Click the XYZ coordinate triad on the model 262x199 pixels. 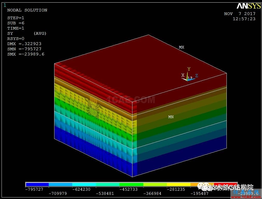point(190,74)
